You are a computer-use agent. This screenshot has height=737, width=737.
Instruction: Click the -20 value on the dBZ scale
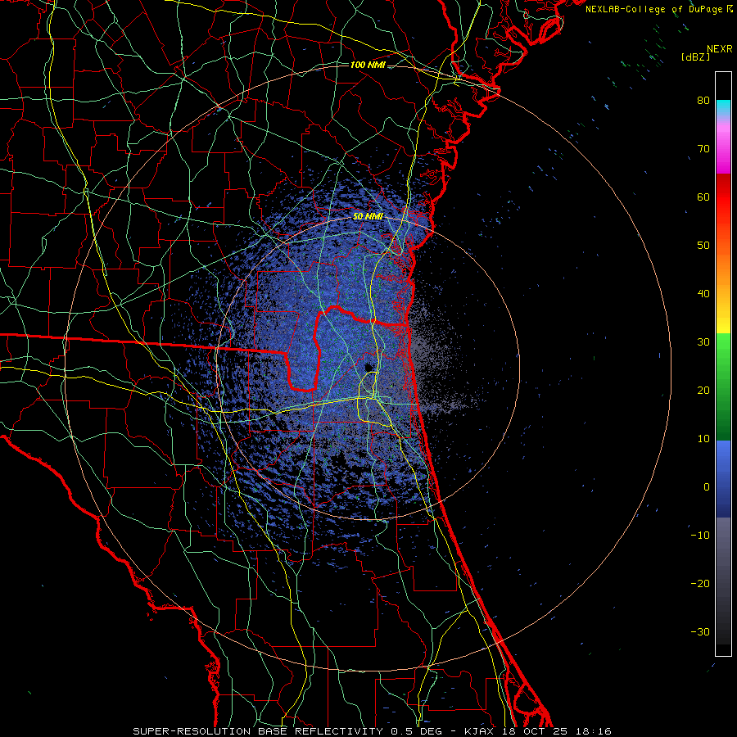coord(700,583)
